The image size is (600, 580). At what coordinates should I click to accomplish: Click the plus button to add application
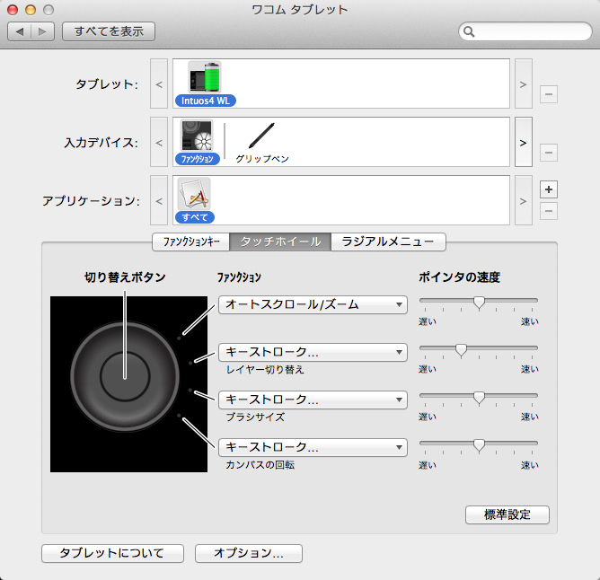pos(548,189)
